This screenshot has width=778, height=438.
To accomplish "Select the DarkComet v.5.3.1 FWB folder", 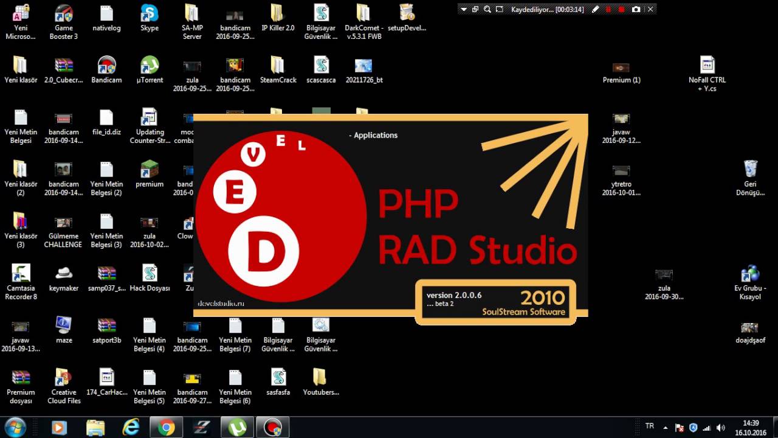I will click(x=363, y=22).
